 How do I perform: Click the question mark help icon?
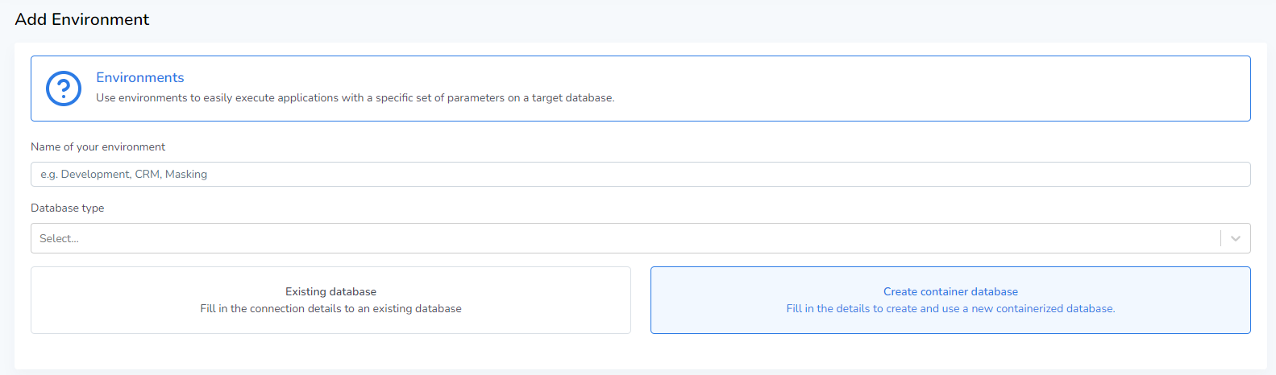pos(64,89)
